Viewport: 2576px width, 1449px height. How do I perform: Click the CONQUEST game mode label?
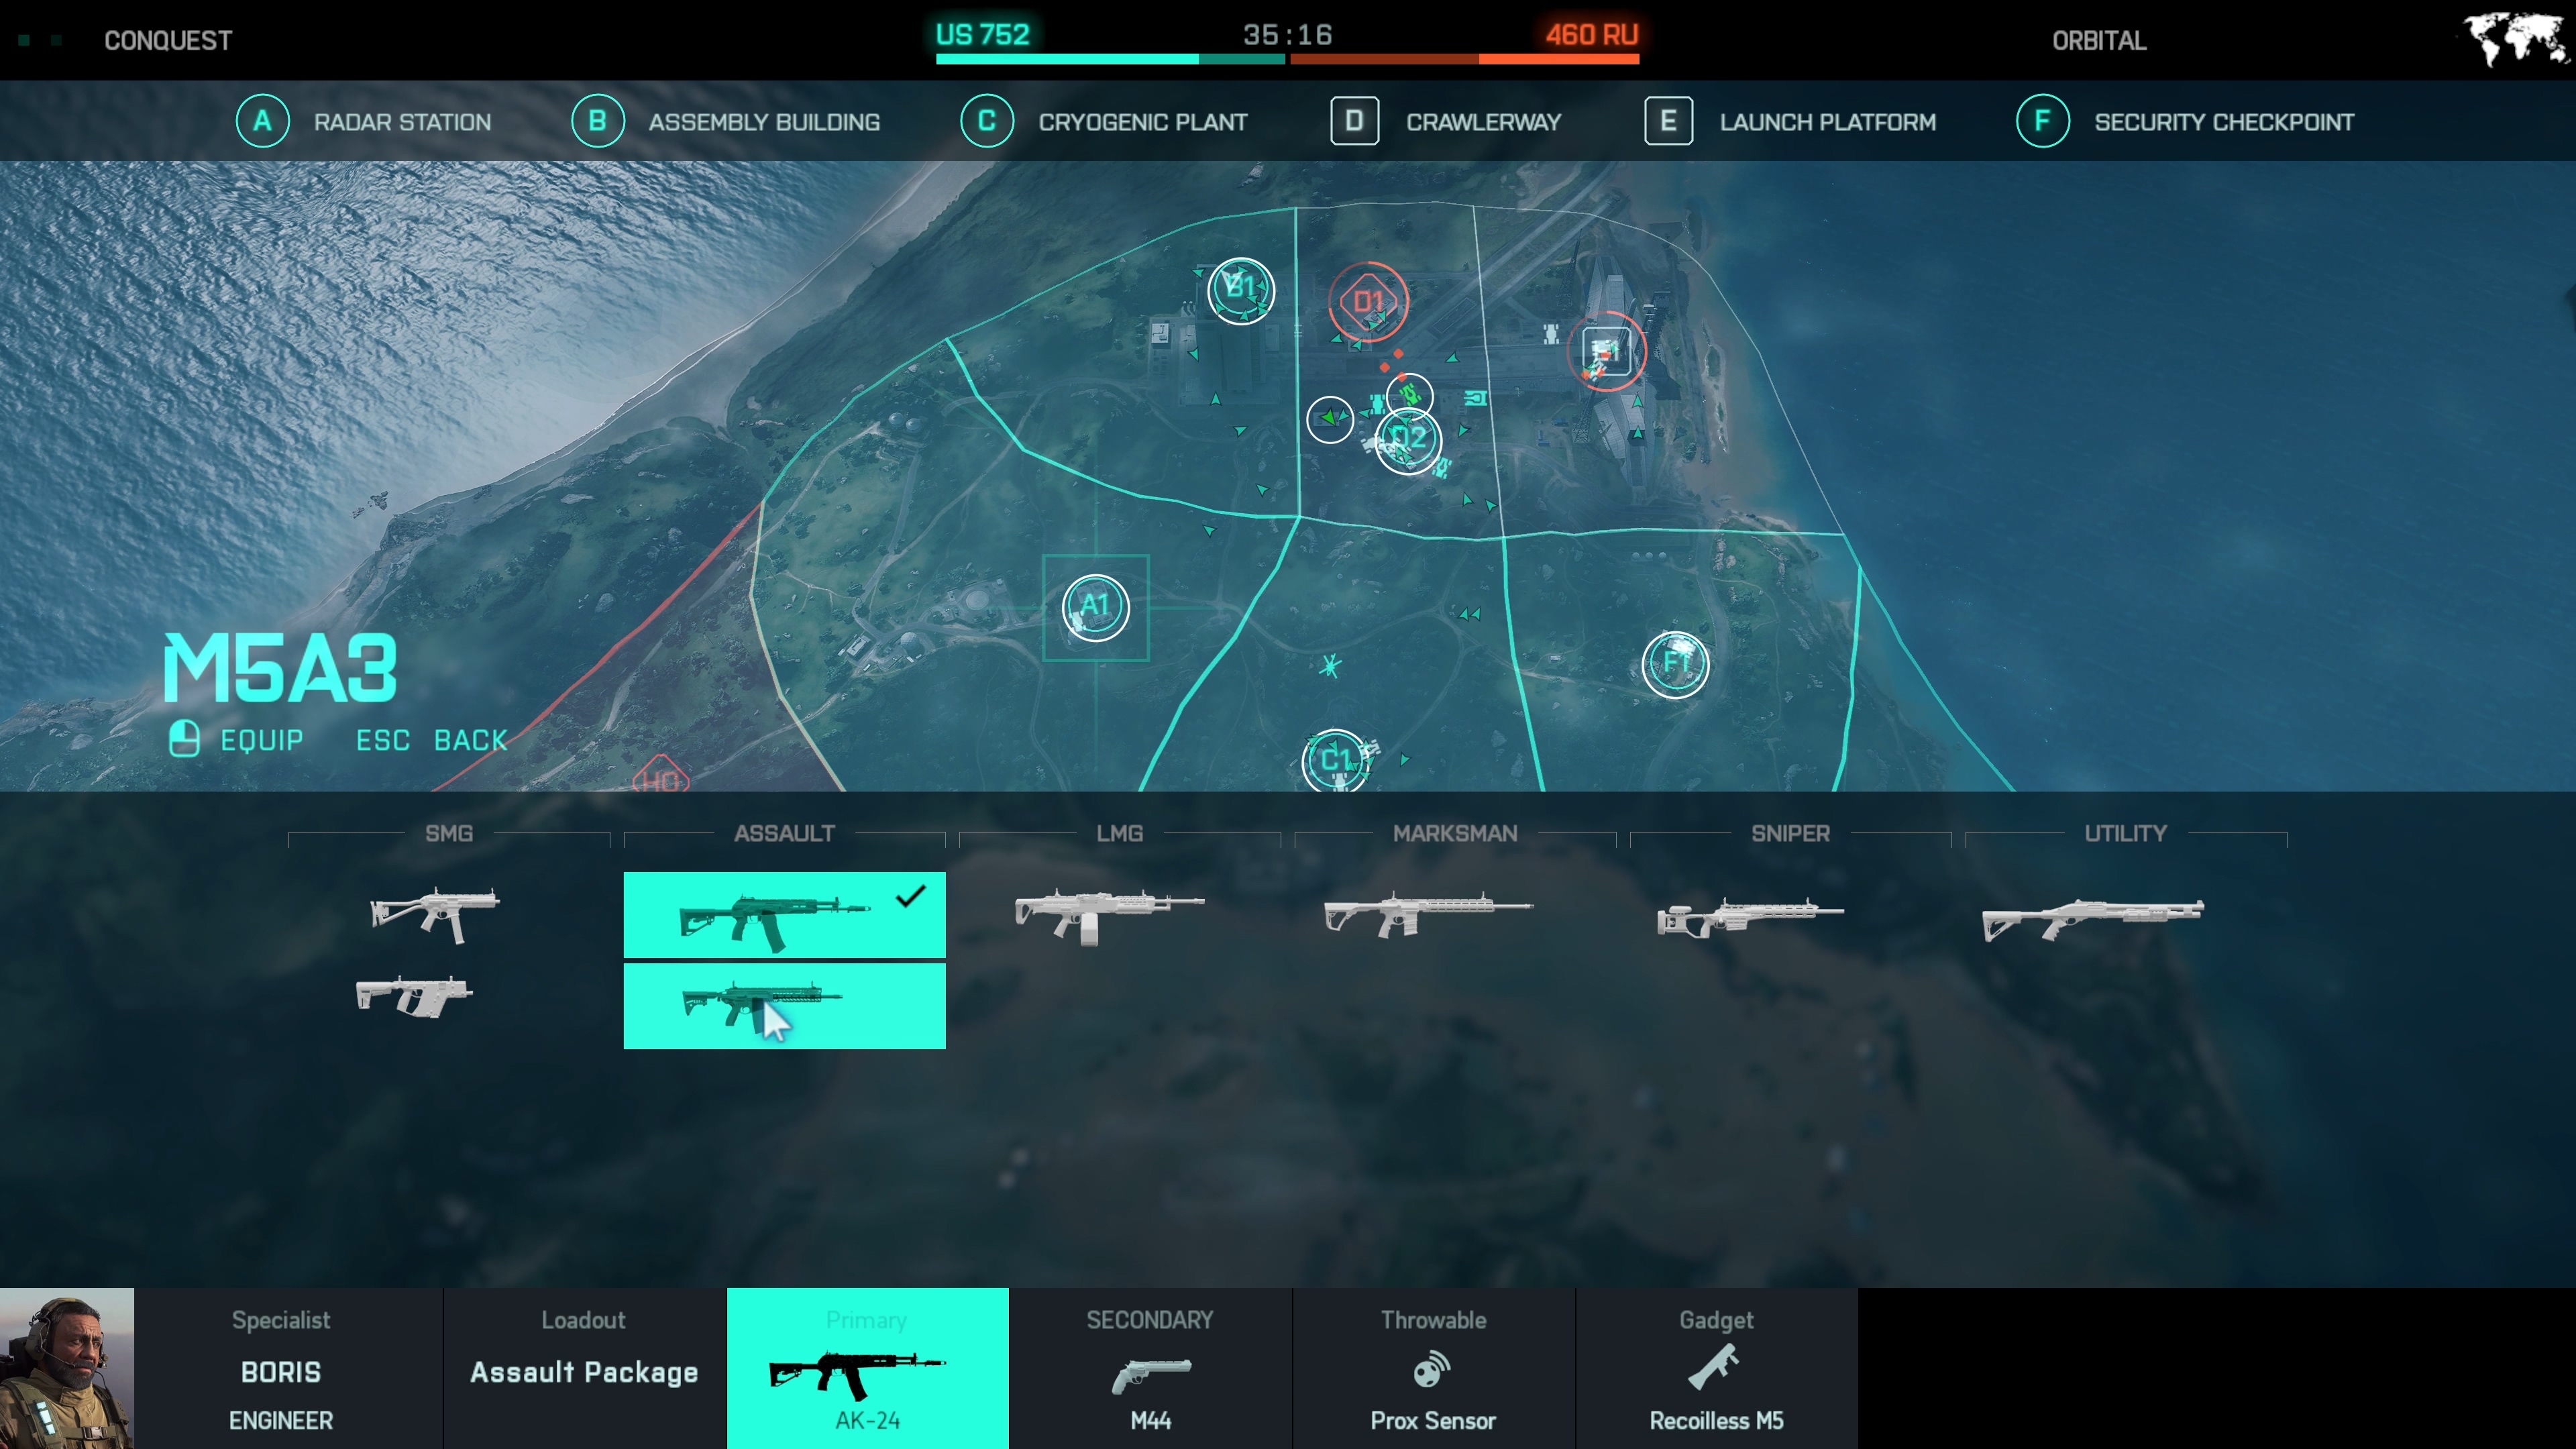(x=168, y=40)
